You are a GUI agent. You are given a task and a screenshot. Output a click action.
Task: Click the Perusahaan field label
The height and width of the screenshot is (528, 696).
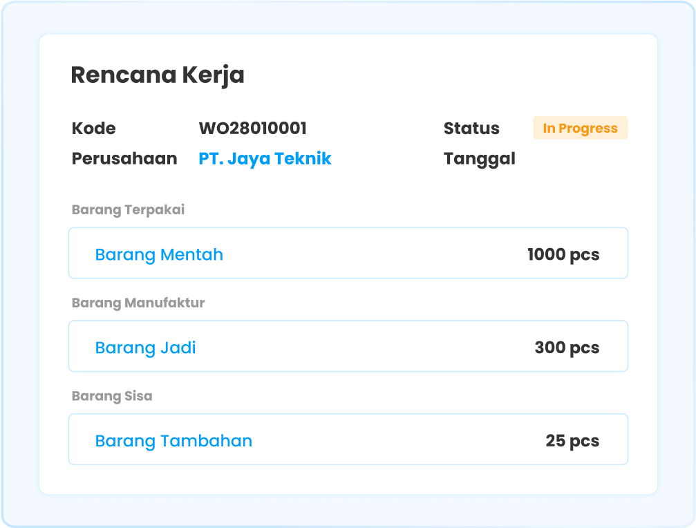tap(124, 158)
